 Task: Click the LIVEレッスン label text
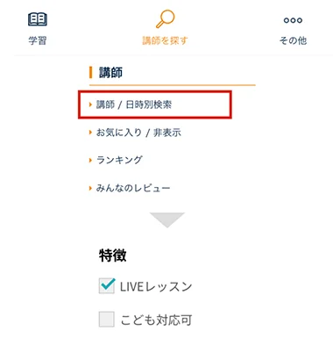[x=156, y=286]
